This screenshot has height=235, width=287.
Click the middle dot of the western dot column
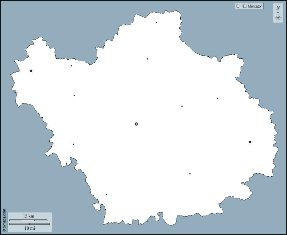pyautogui.click(x=74, y=96)
